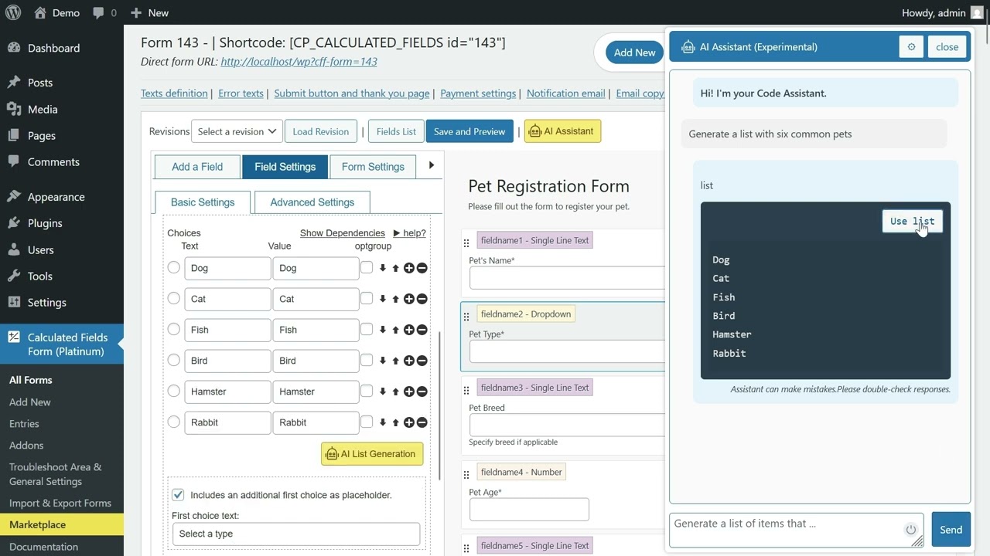Open the Basic Settings tab

pyautogui.click(x=203, y=202)
